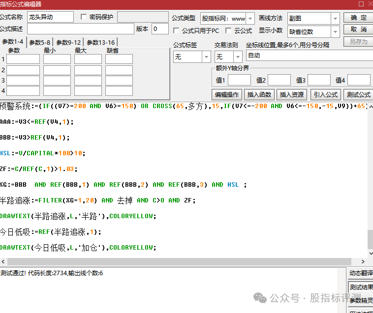
Task: Click the 另存为 button
Action: point(358,42)
